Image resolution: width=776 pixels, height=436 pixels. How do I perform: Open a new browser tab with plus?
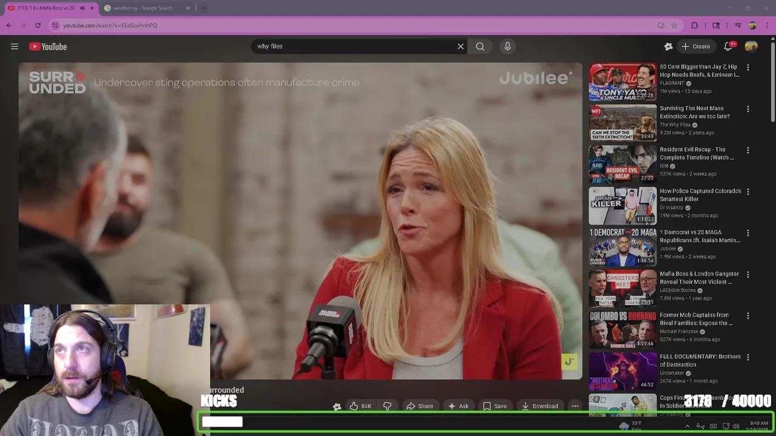203,8
